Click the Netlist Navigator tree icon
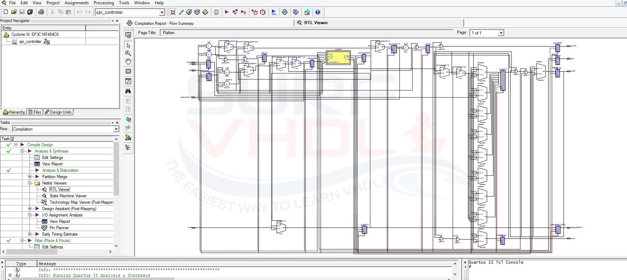The image size is (627, 280). (x=128, y=148)
